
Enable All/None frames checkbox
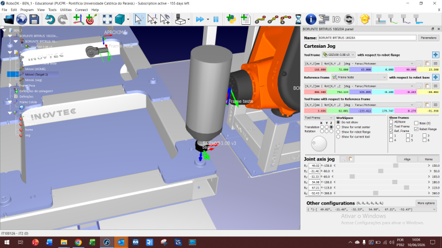tap(391, 122)
